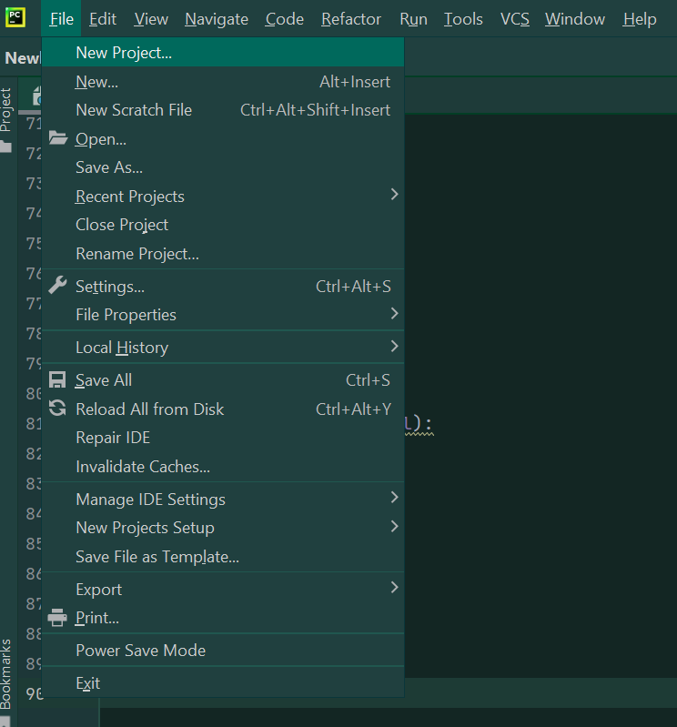Choose Exit from the File menu
This screenshot has height=727, width=677.
tap(223, 683)
